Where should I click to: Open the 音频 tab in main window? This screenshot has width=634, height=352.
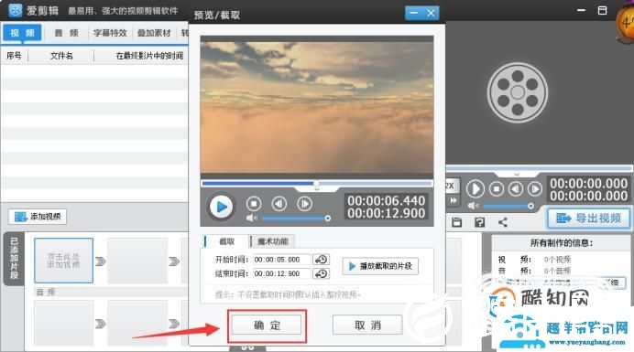[66, 33]
